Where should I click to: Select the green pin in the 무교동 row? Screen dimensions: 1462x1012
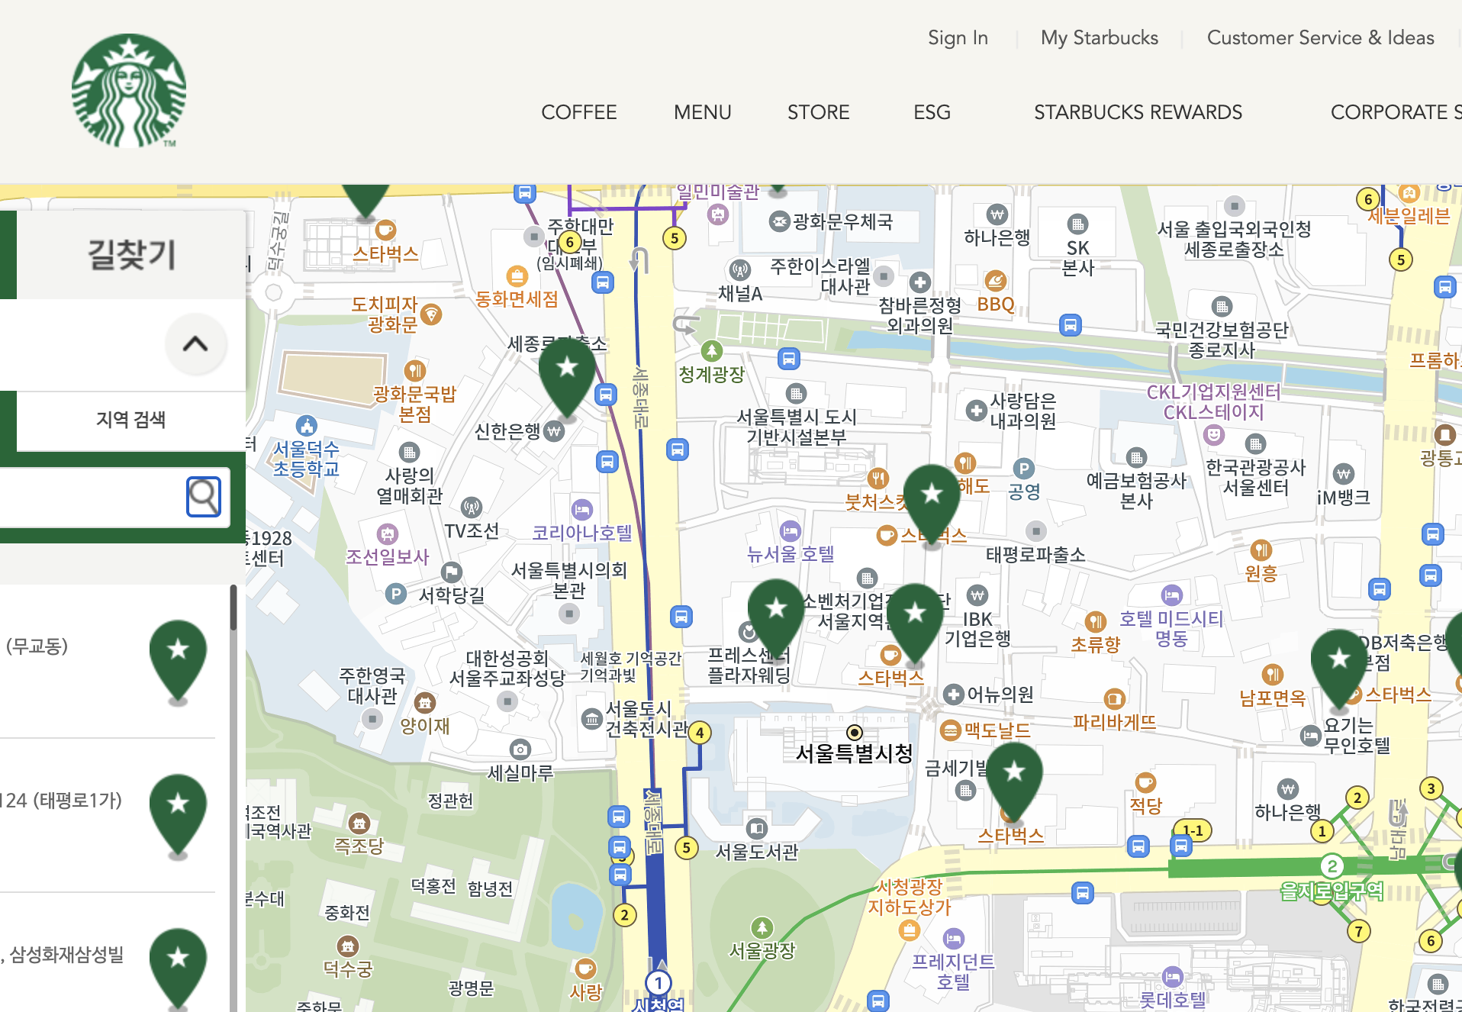178,662
